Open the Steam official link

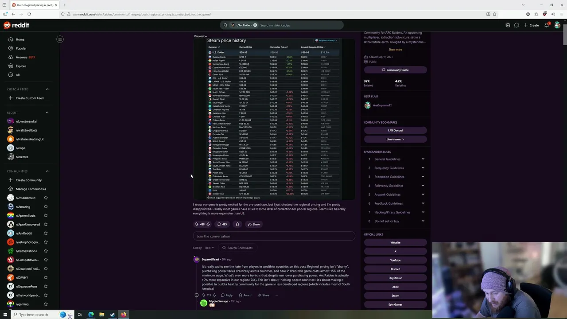click(x=395, y=296)
